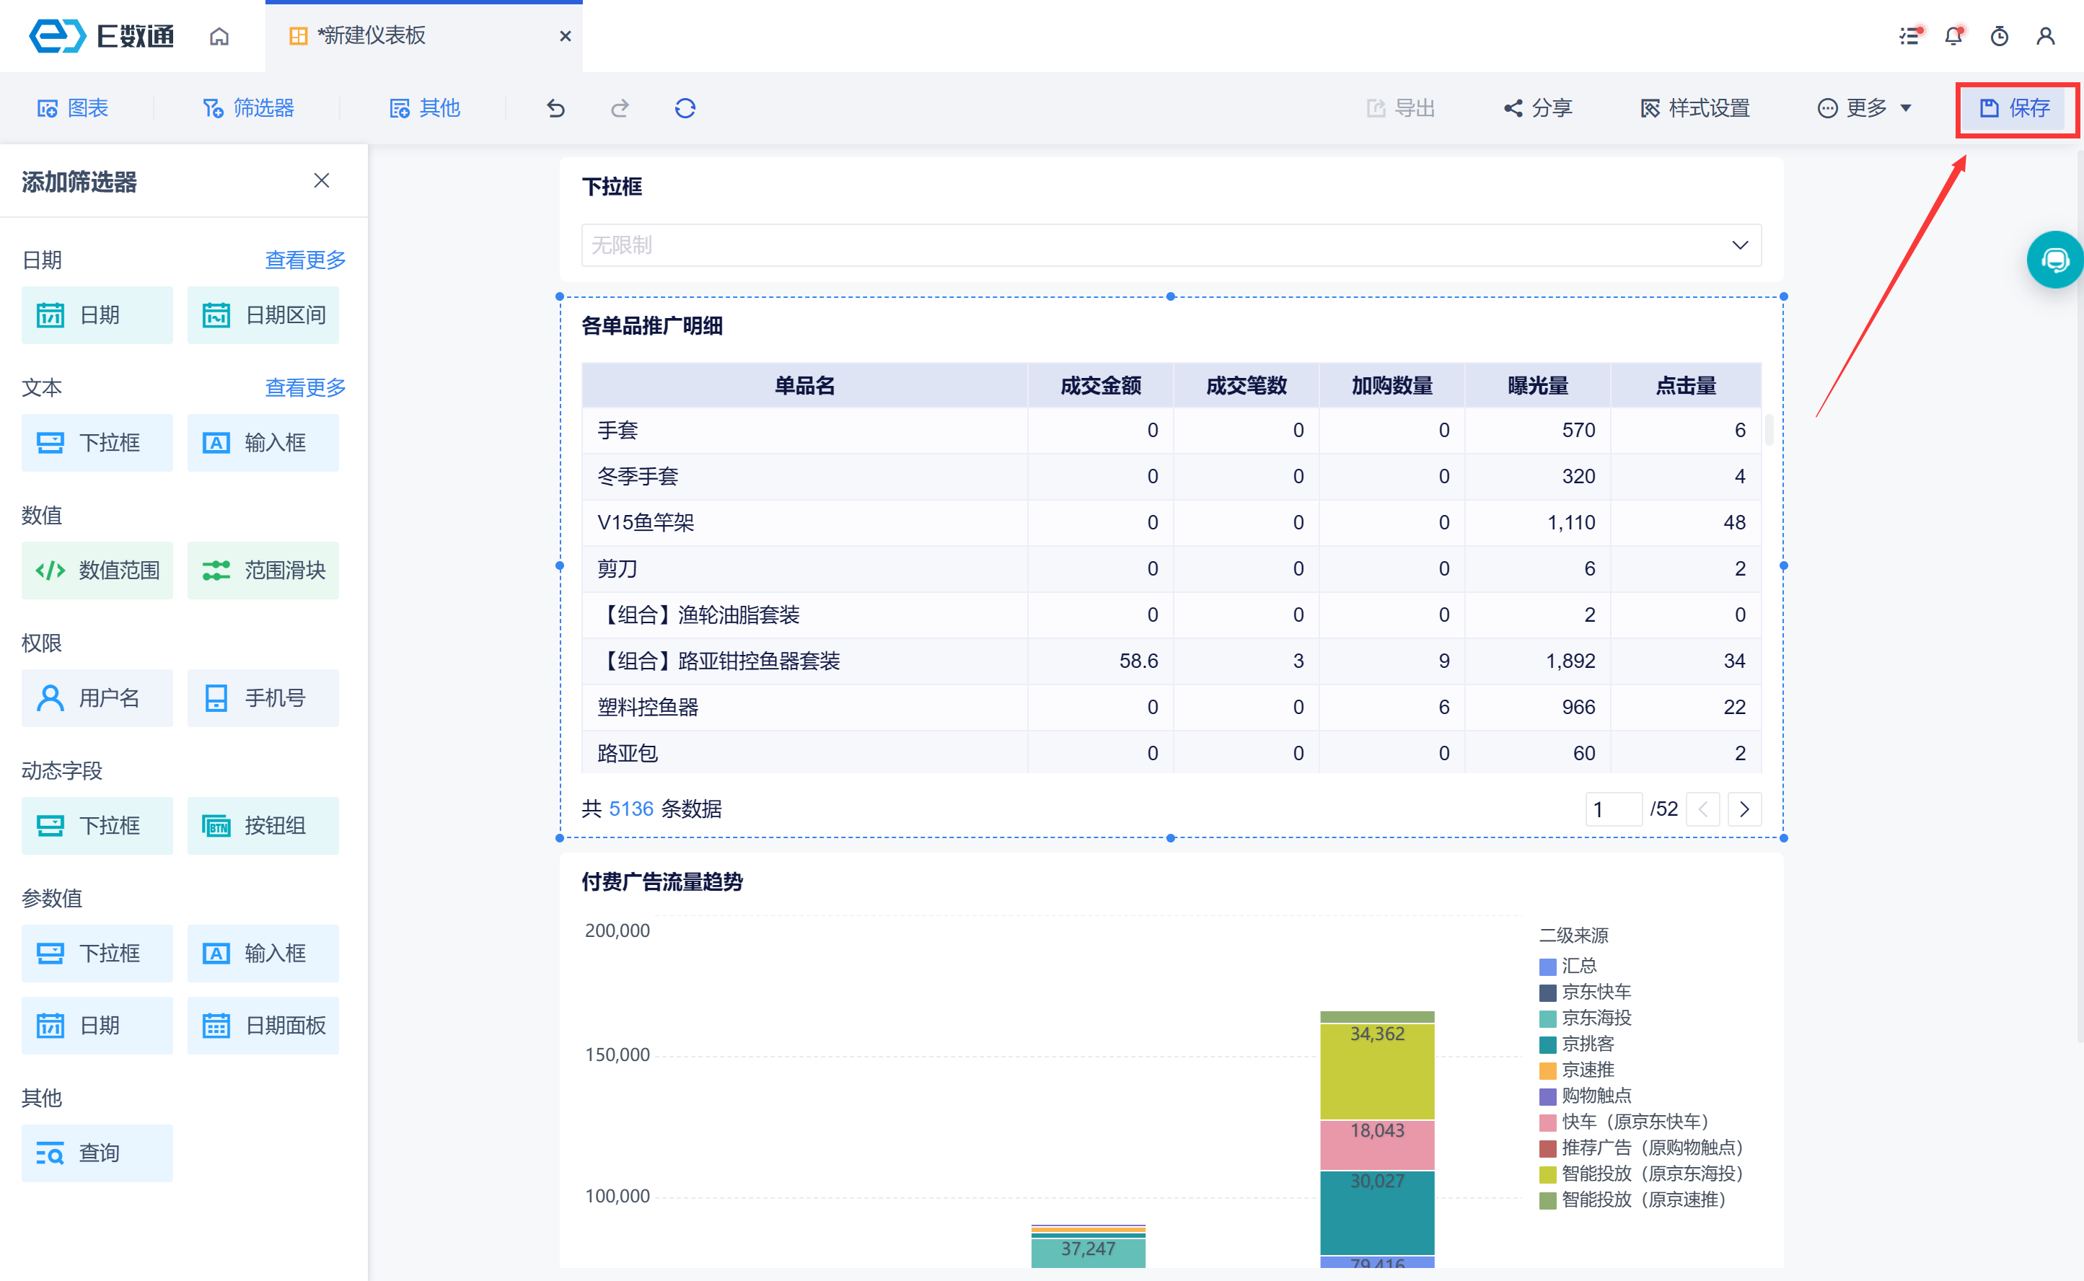Open the 图表 toolbar menu

[73, 108]
